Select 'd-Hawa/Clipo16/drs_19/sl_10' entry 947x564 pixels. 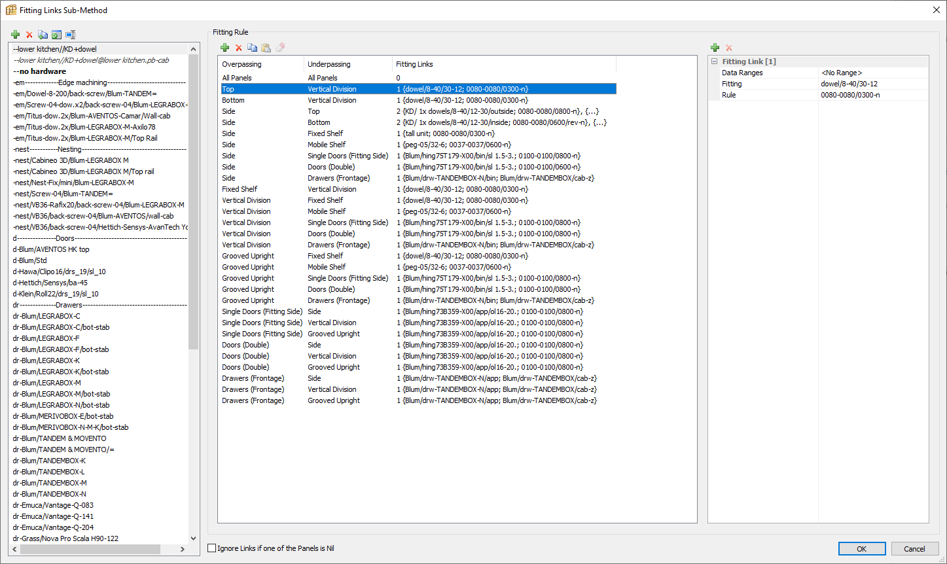99,272
